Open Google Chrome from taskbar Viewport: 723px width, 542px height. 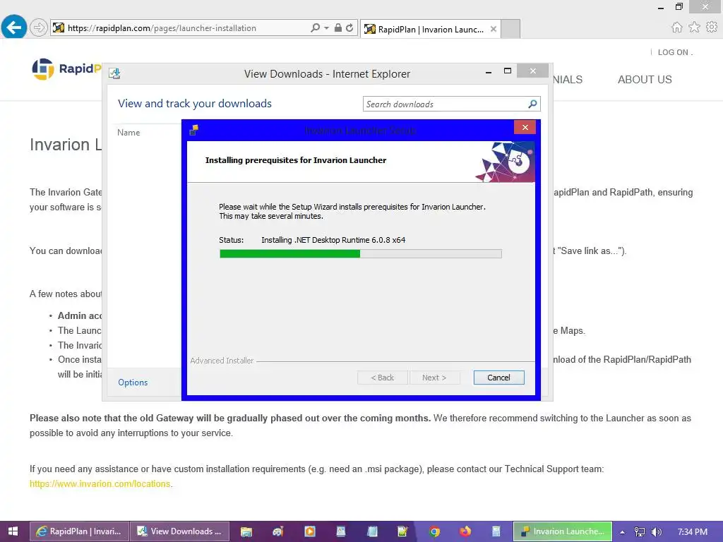[x=434, y=531]
